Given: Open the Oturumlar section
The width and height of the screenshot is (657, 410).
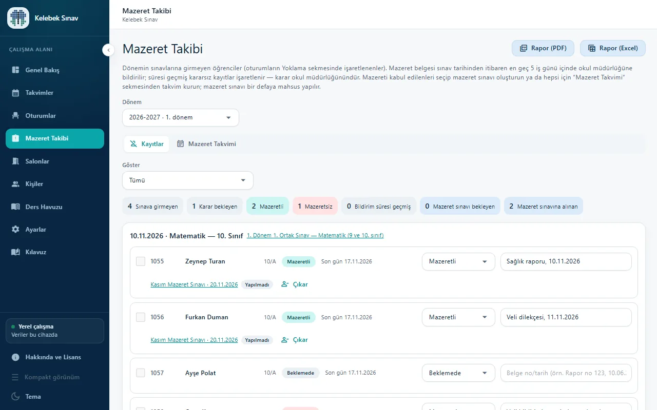Looking at the screenshot, I should (55, 116).
